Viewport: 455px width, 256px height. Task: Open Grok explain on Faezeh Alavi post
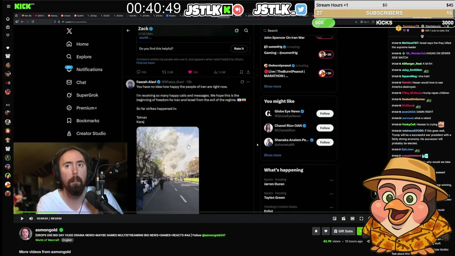[242, 82]
